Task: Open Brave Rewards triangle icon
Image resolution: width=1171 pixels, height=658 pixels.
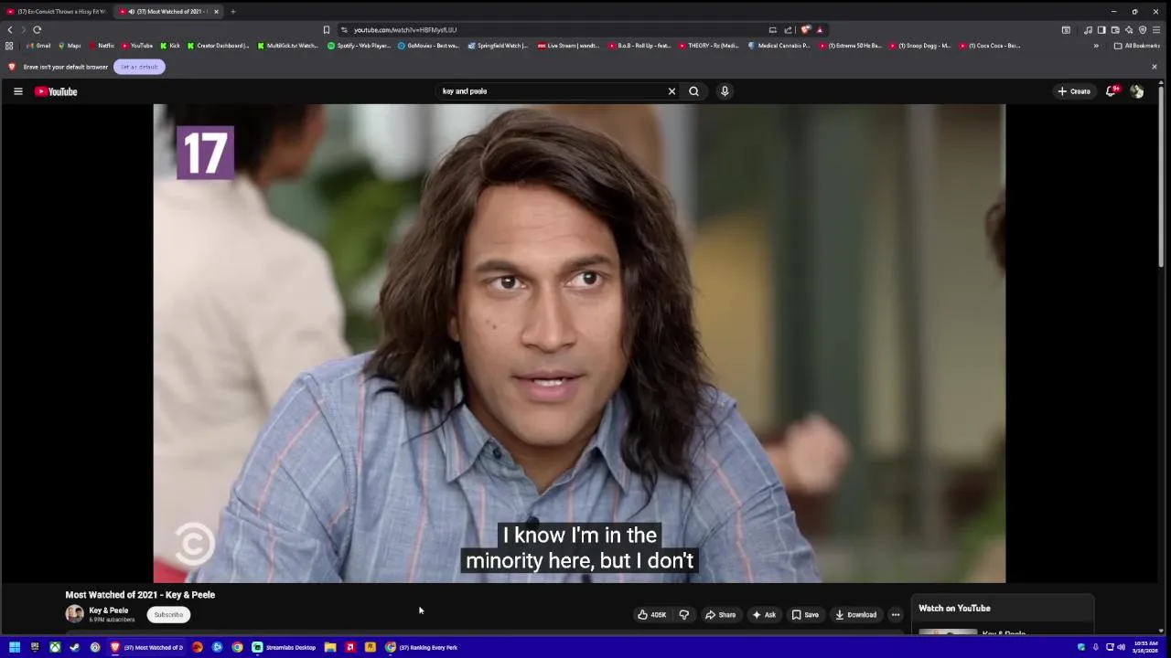Action: [x=820, y=30]
